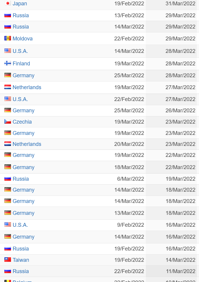The height and width of the screenshot is (282, 199).
Task: Open Netherlands link dated 19/Mar/2022
Action: pos(27,87)
